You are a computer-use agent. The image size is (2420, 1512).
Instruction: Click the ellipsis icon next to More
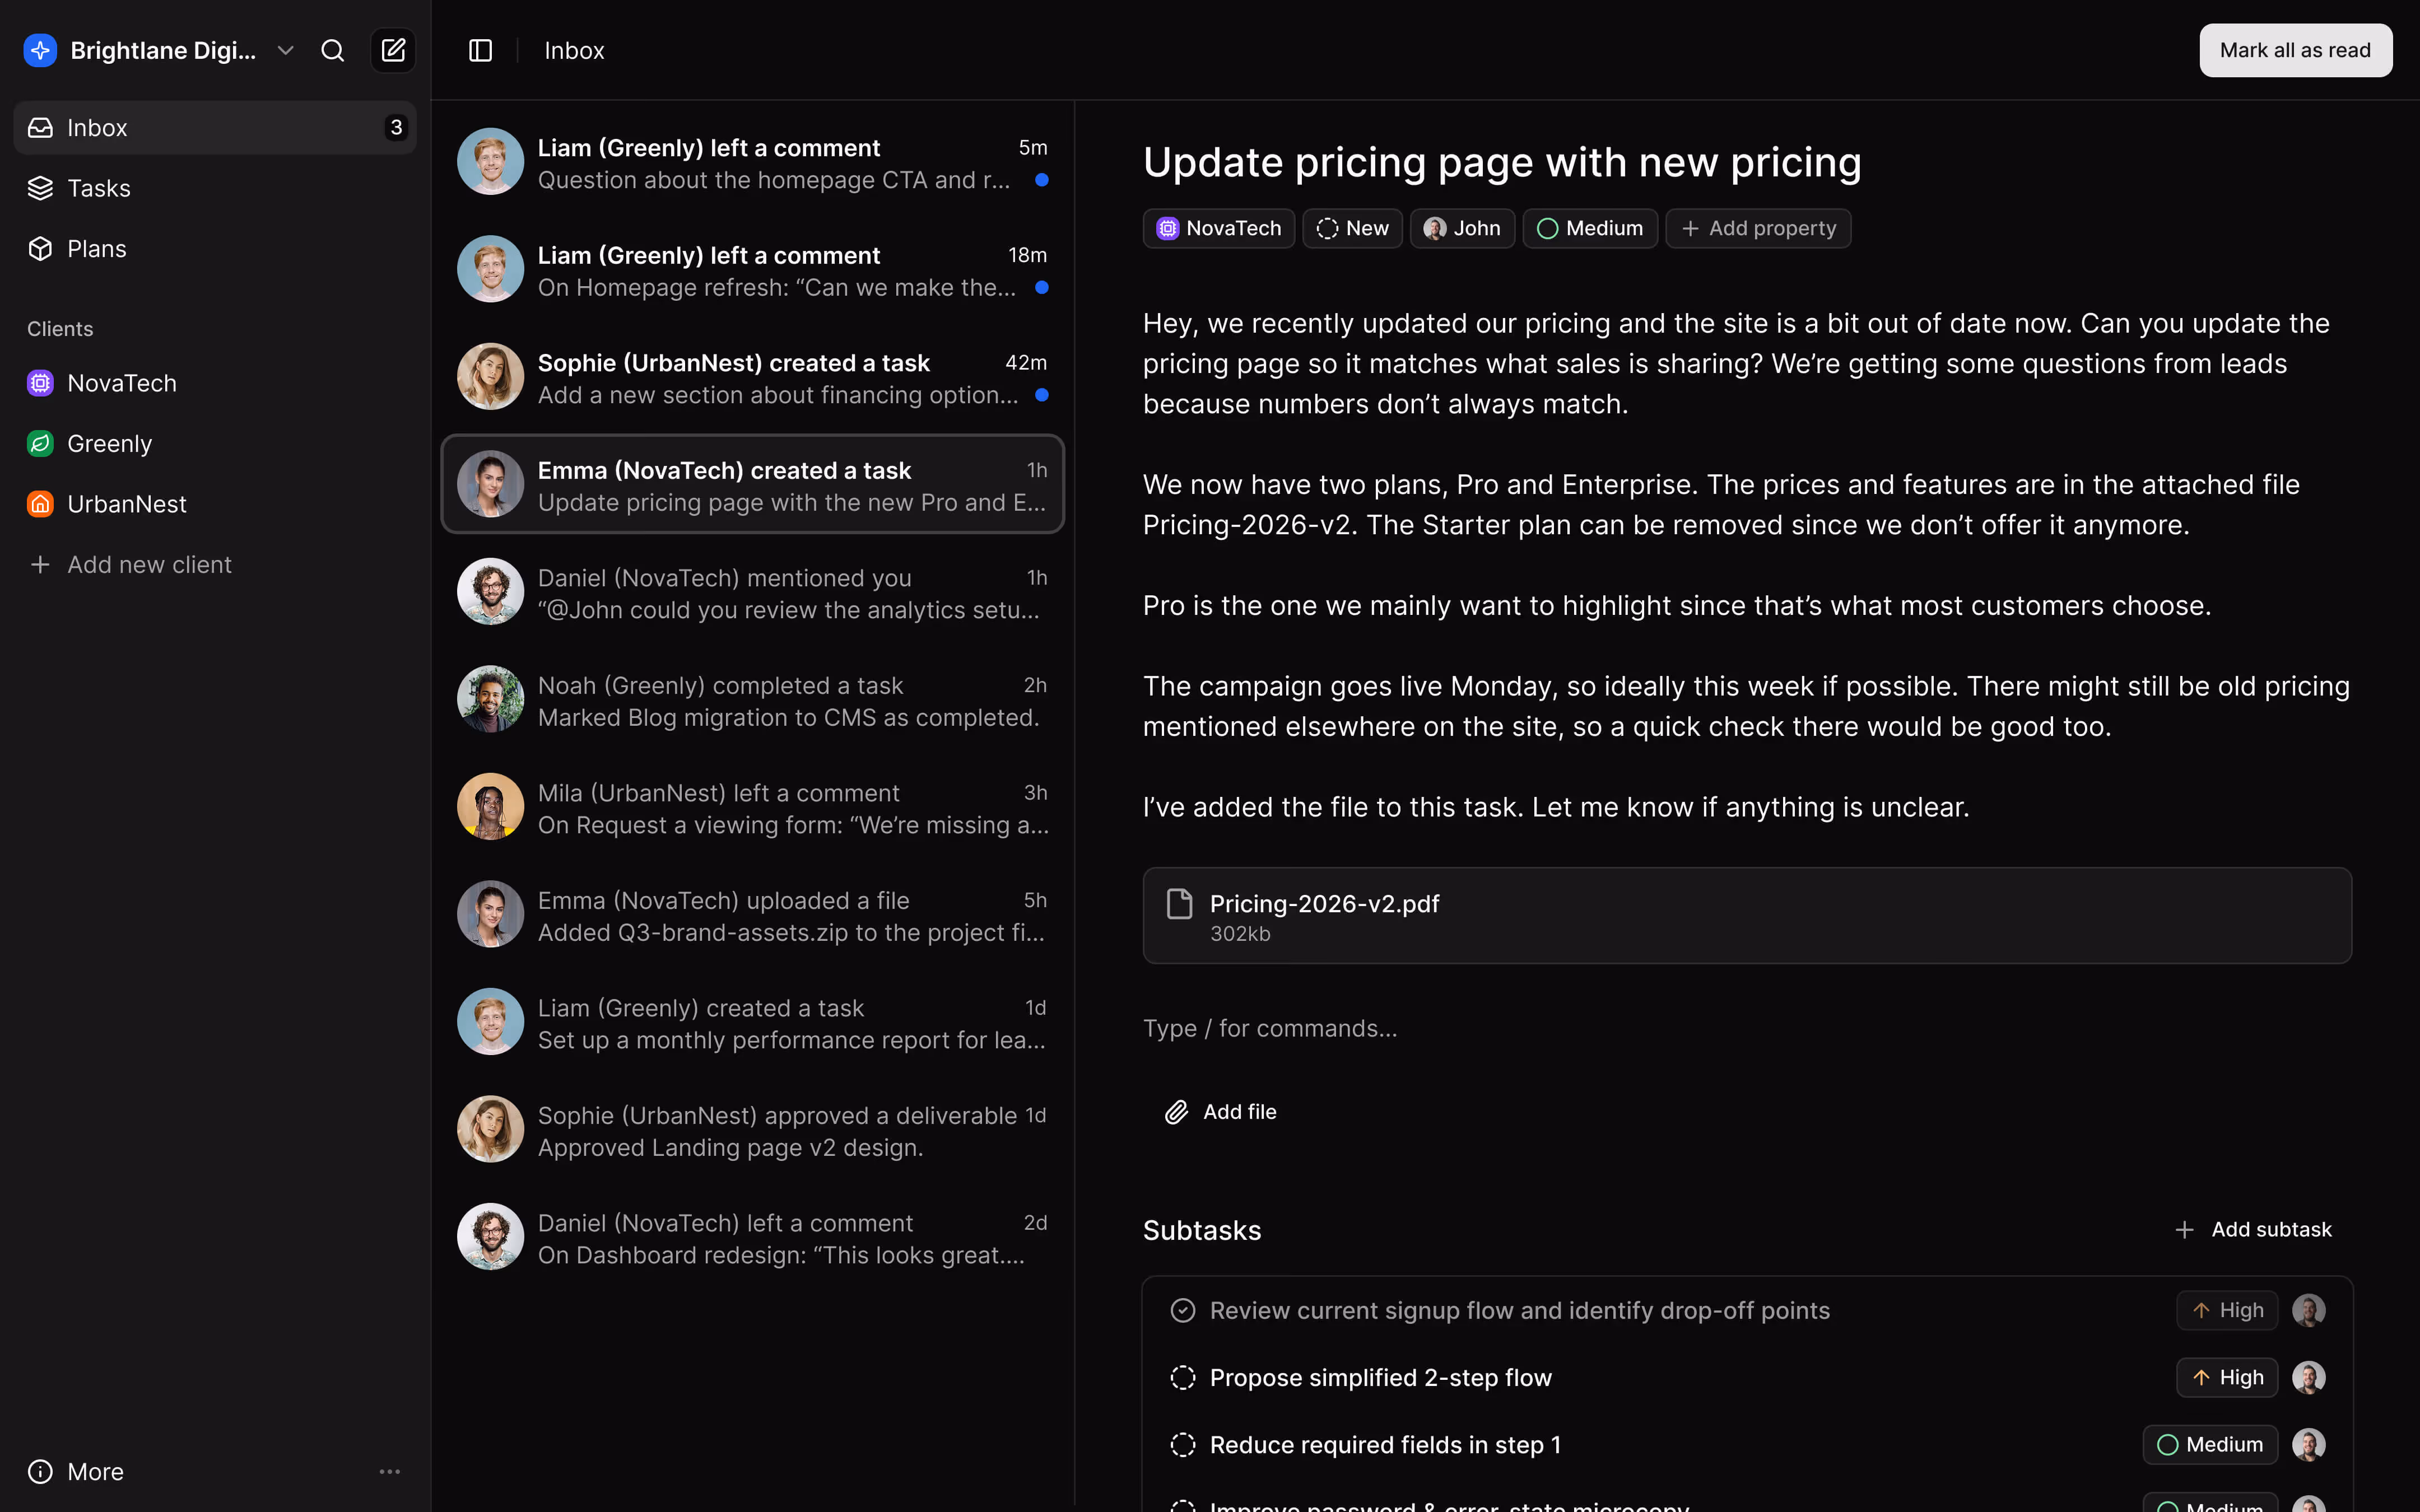390,1471
